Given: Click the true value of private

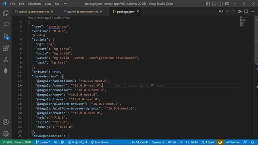Looking at the screenshot, I should (56, 72).
